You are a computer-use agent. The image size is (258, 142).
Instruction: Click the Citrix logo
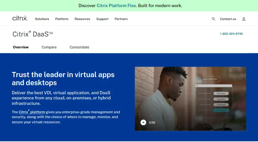[20, 18]
